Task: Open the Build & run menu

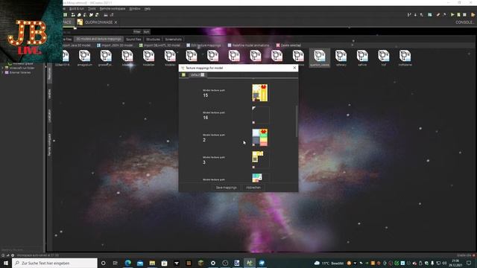Action: pyautogui.click(x=77, y=9)
